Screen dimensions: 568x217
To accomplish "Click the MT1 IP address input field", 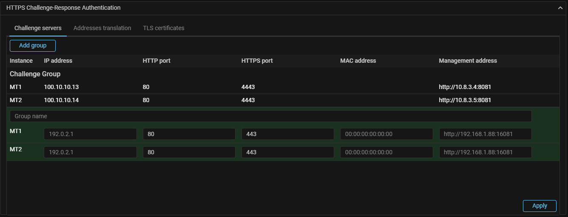I will pyautogui.click(x=90, y=134).
